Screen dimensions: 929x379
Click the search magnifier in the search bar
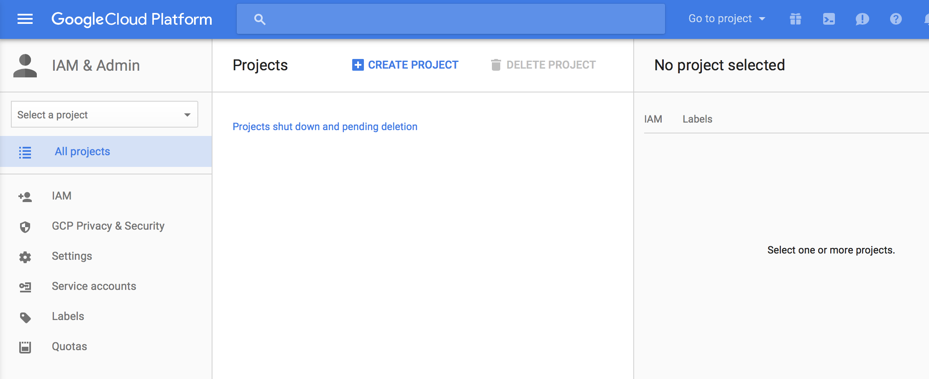[260, 19]
